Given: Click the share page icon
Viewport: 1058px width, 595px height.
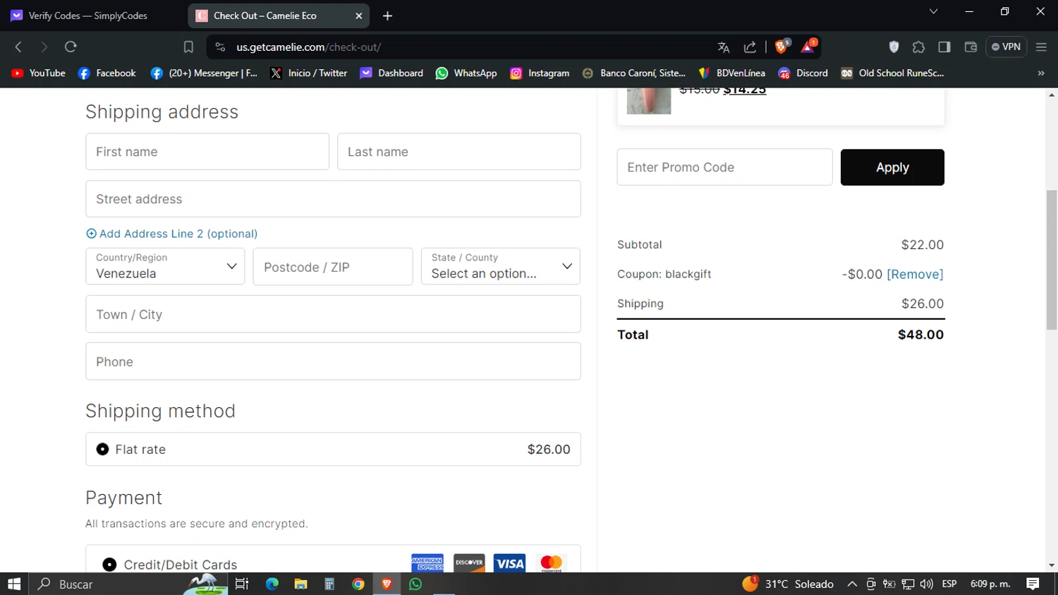Looking at the screenshot, I should tap(750, 47).
